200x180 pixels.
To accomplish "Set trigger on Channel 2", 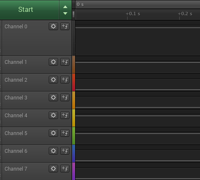I will coord(65,80).
